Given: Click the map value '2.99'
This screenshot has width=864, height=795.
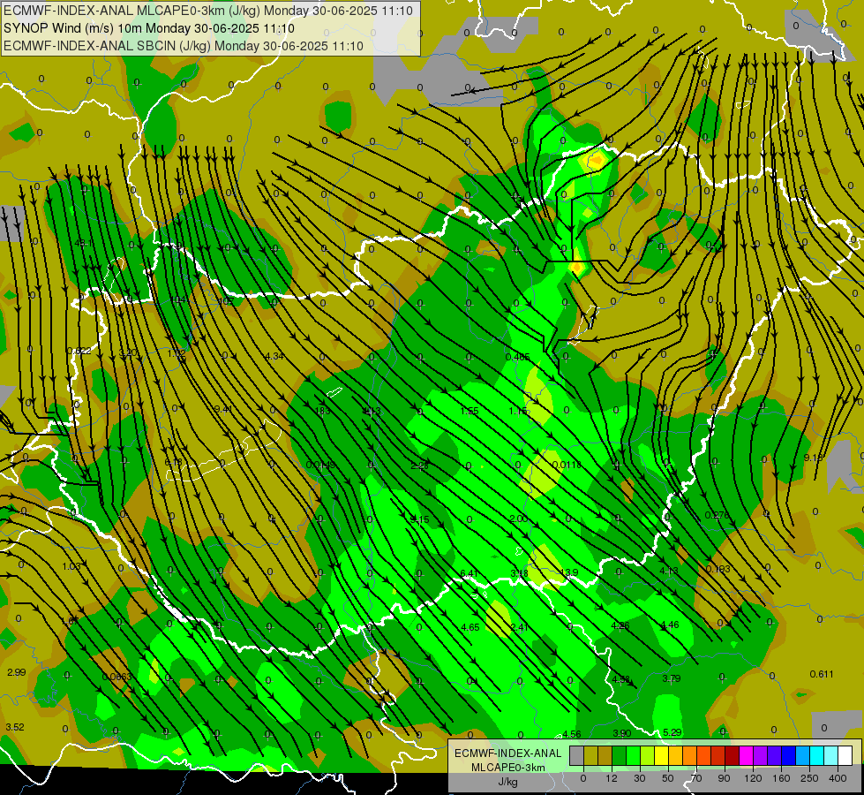Looking at the screenshot, I should [17, 672].
